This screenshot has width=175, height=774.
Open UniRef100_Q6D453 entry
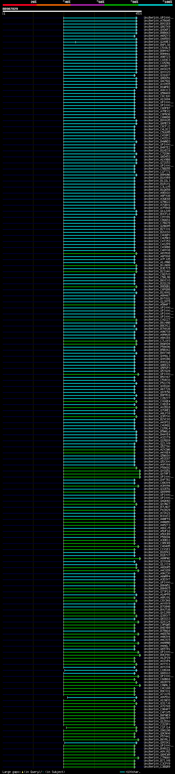pyautogui.click(x=157, y=157)
